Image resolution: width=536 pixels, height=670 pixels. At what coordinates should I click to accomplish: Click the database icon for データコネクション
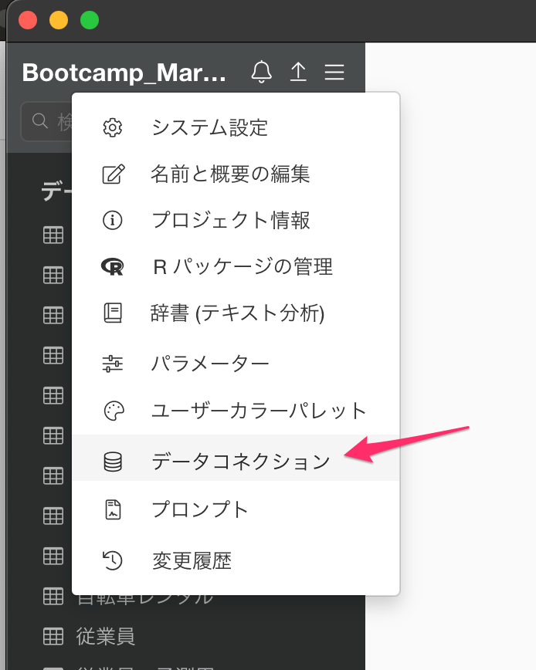coord(113,462)
